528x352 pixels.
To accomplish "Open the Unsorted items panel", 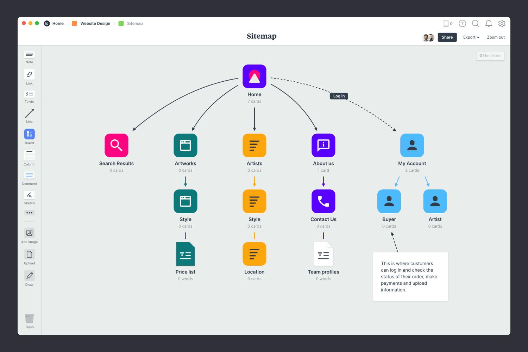I will click(x=490, y=56).
